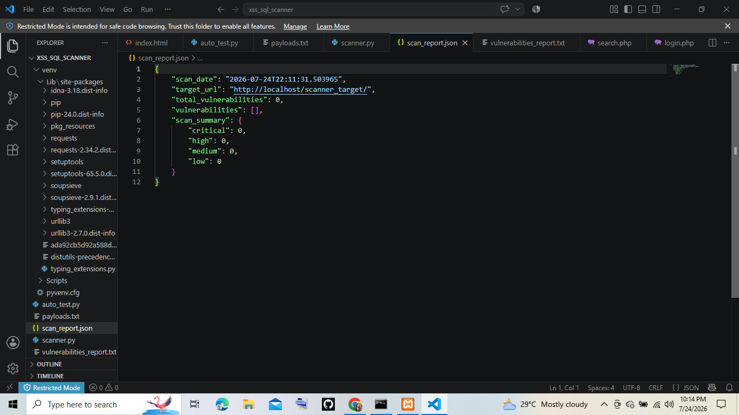Open the Customize Layout icon

[x=614, y=9]
